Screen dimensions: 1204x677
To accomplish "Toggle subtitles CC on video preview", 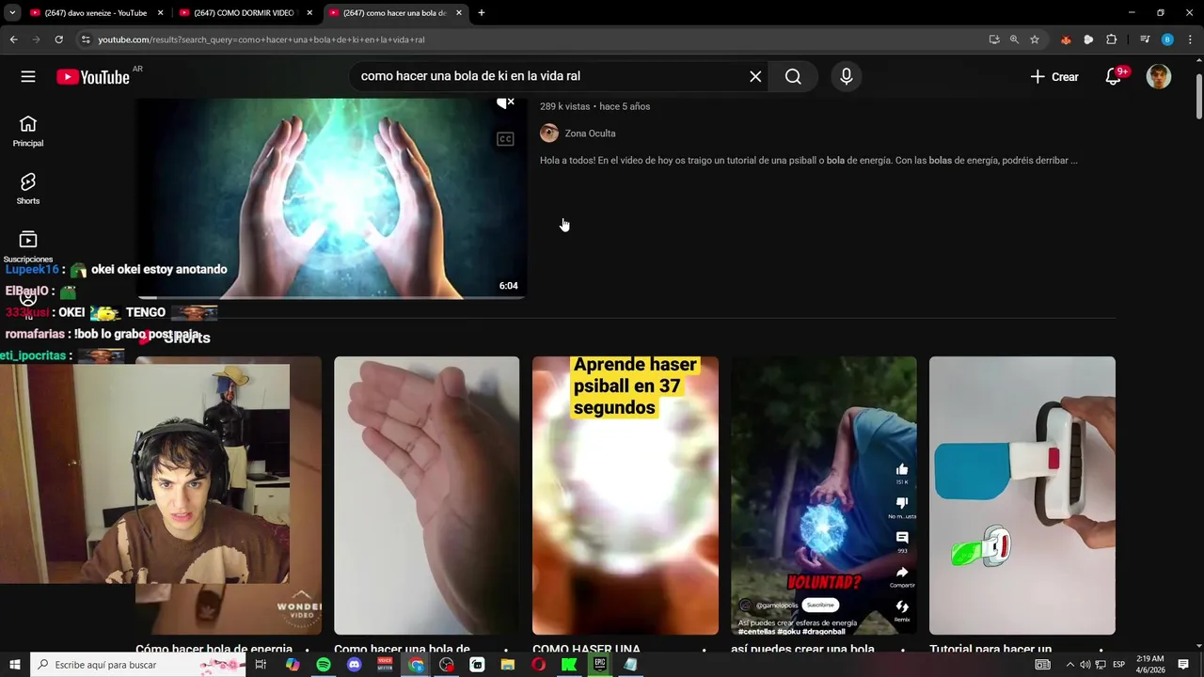I will (x=505, y=139).
